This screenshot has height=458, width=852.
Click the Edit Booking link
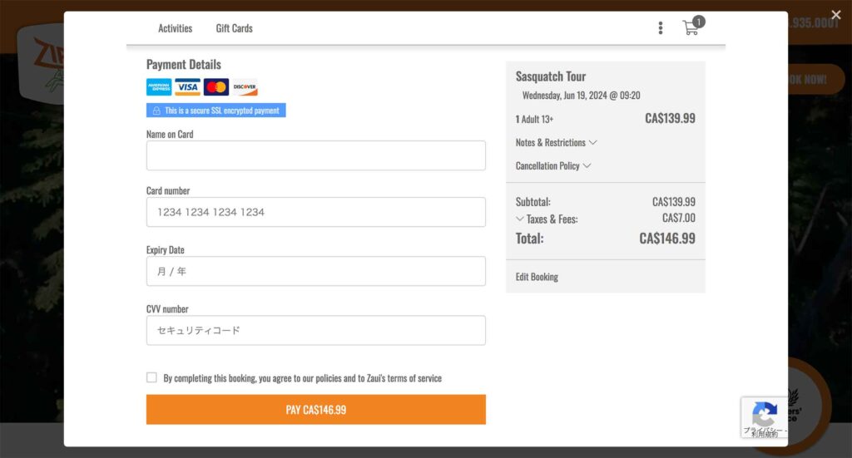(537, 277)
